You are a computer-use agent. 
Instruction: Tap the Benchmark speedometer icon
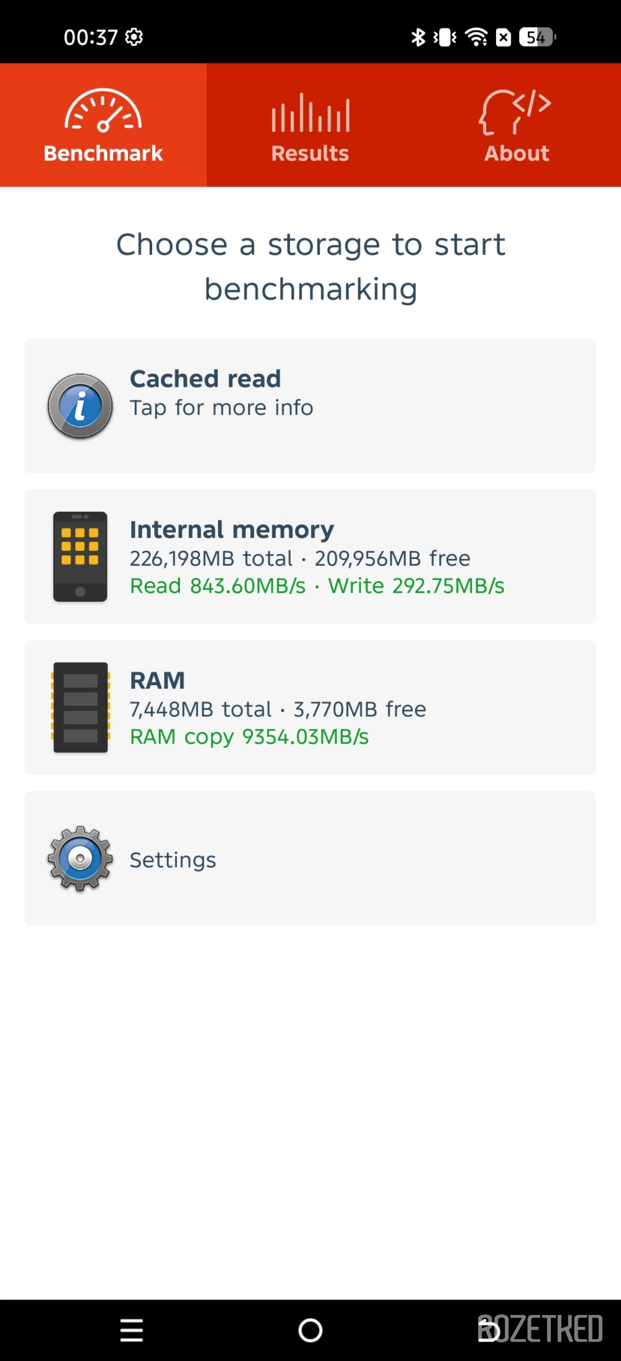[x=103, y=112]
